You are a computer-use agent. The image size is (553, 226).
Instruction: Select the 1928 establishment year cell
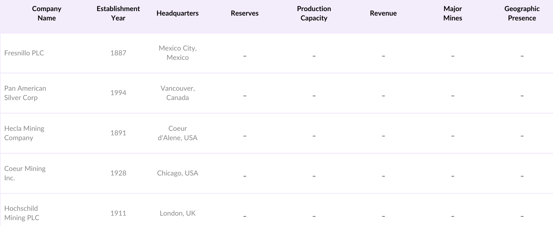[x=118, y=173]
